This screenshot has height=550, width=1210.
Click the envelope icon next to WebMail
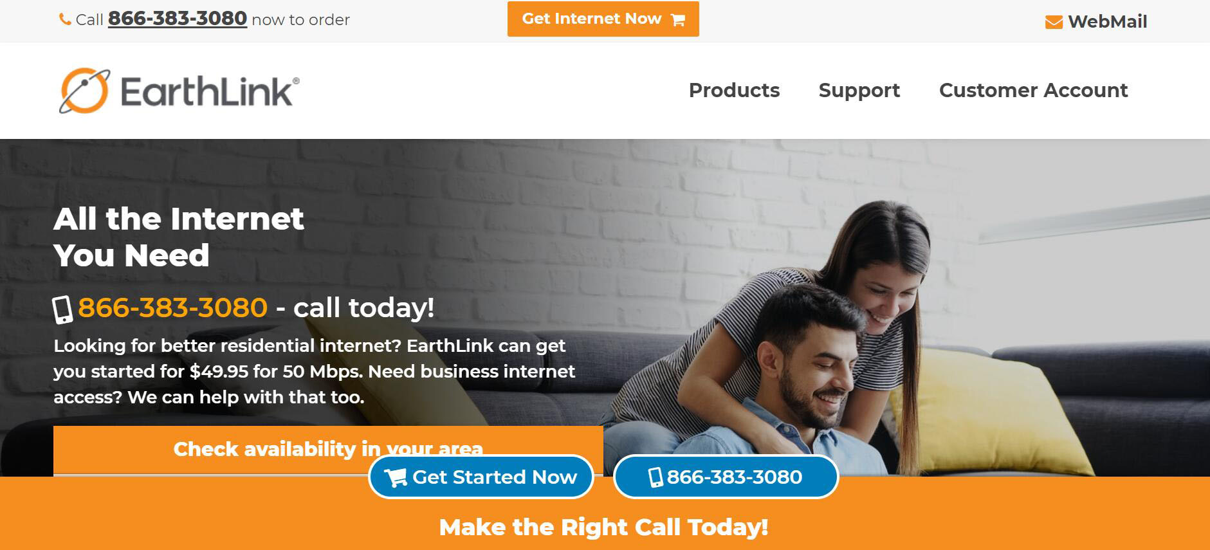[x=1054, y=23]
